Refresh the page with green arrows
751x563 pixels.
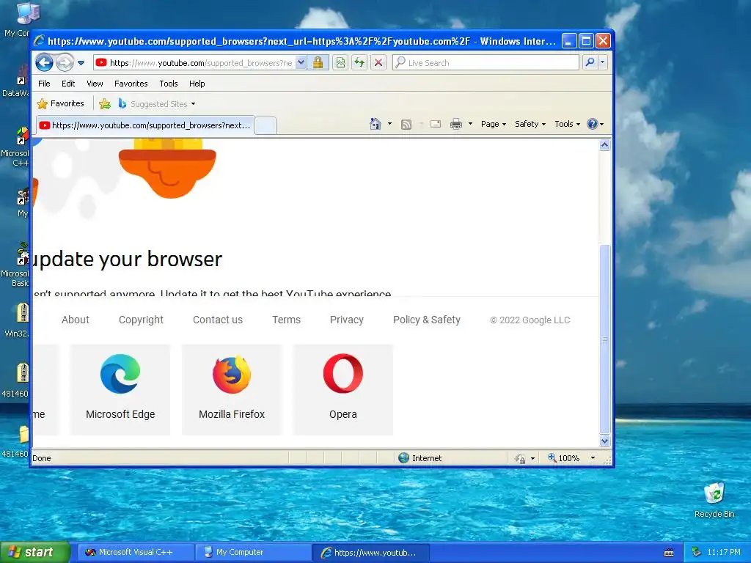pos(359,63)
